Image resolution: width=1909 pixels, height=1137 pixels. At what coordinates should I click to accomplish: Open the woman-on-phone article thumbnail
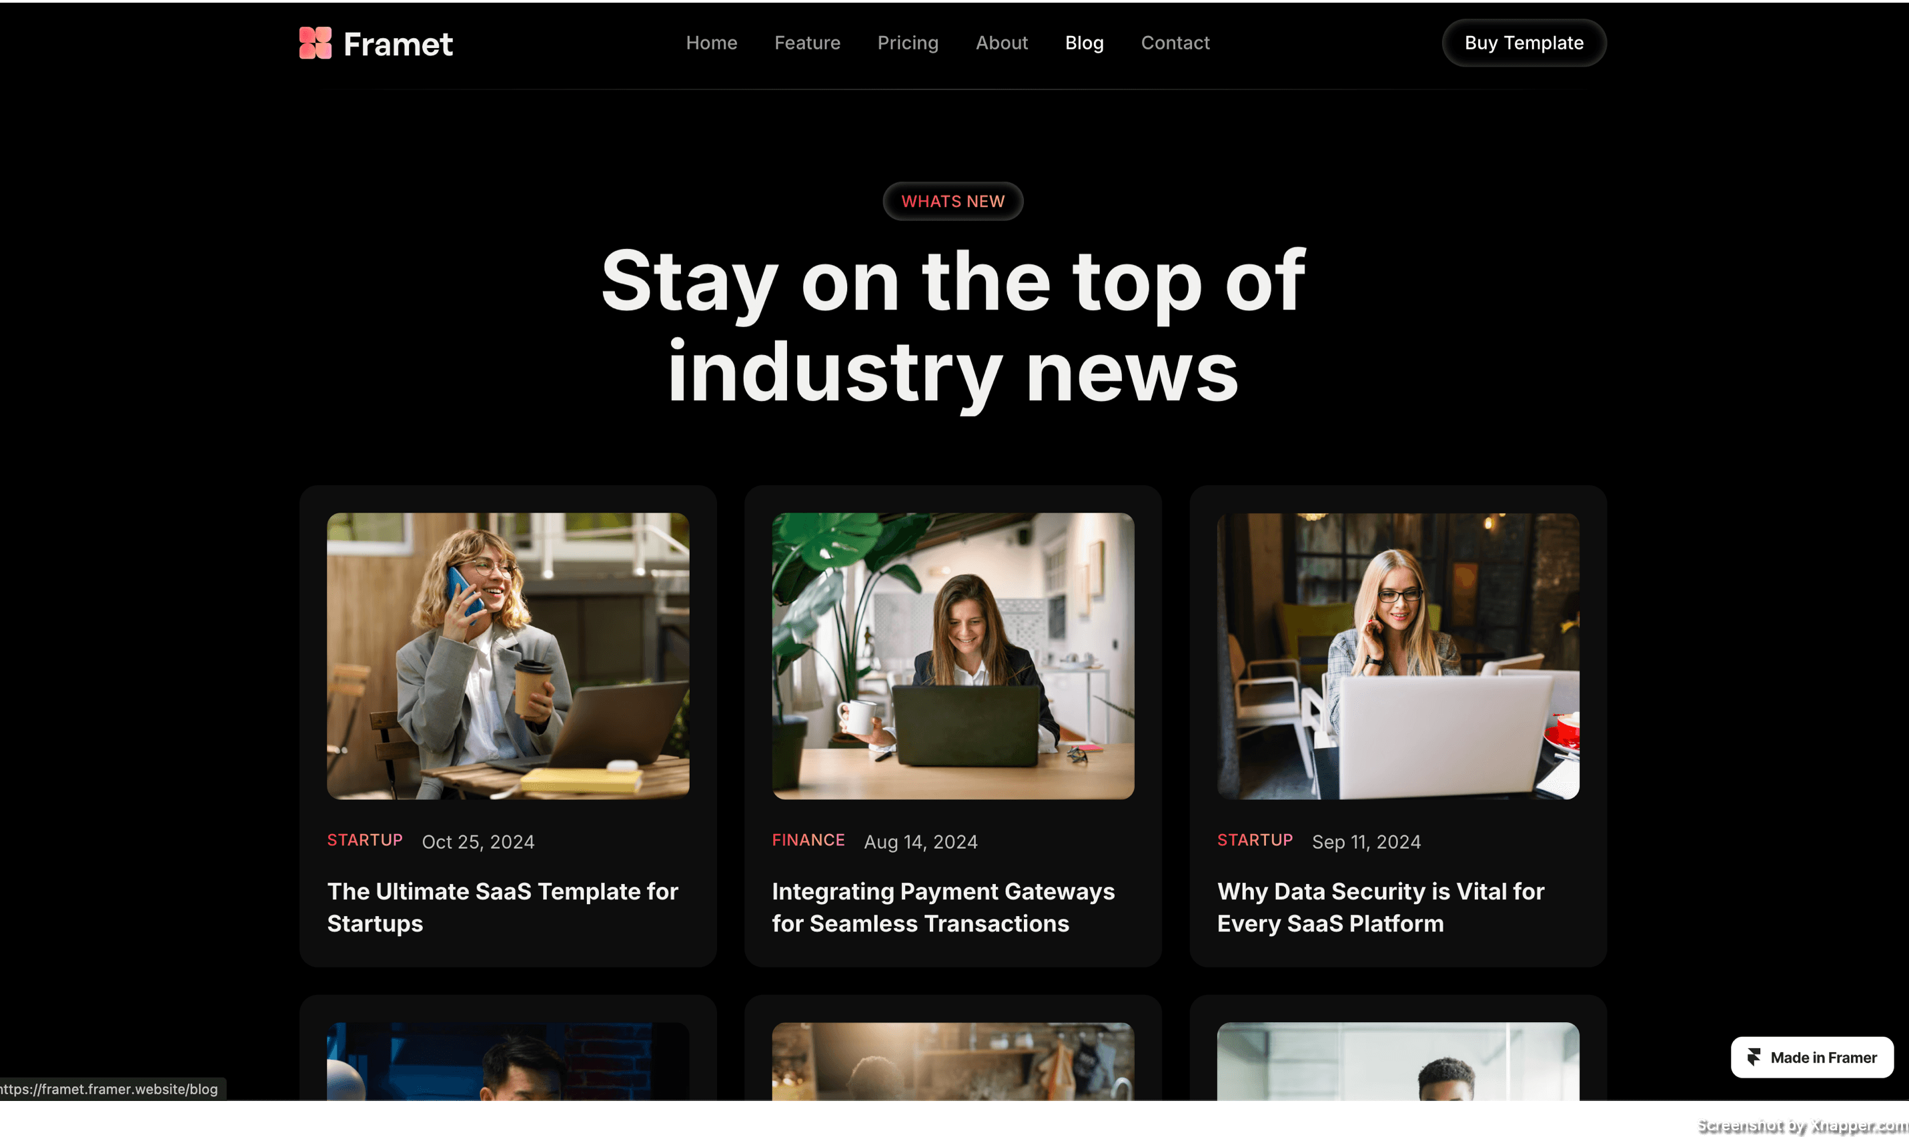[x=508, y=656]
